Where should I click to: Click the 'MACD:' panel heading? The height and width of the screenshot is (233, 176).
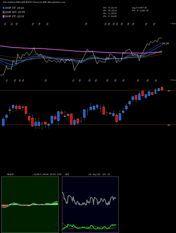point(10,174)
